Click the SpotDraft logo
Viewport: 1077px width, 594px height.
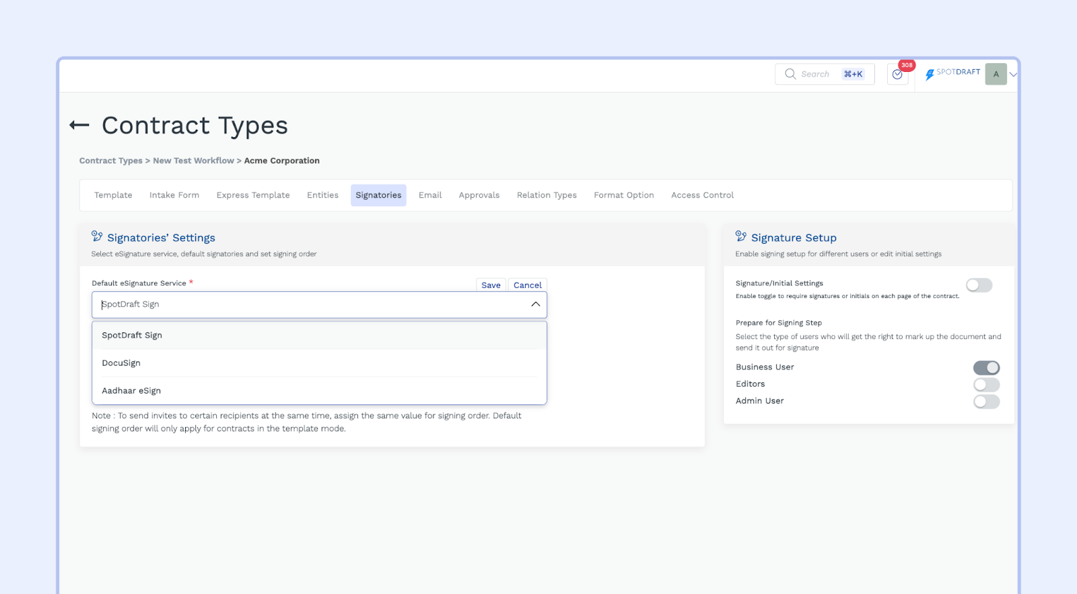[x=952, y=73]
